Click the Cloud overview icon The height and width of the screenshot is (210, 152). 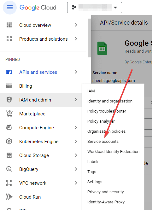point(9,25)
